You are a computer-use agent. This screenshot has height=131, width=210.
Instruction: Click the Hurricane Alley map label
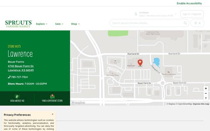[x=113, y=75]
